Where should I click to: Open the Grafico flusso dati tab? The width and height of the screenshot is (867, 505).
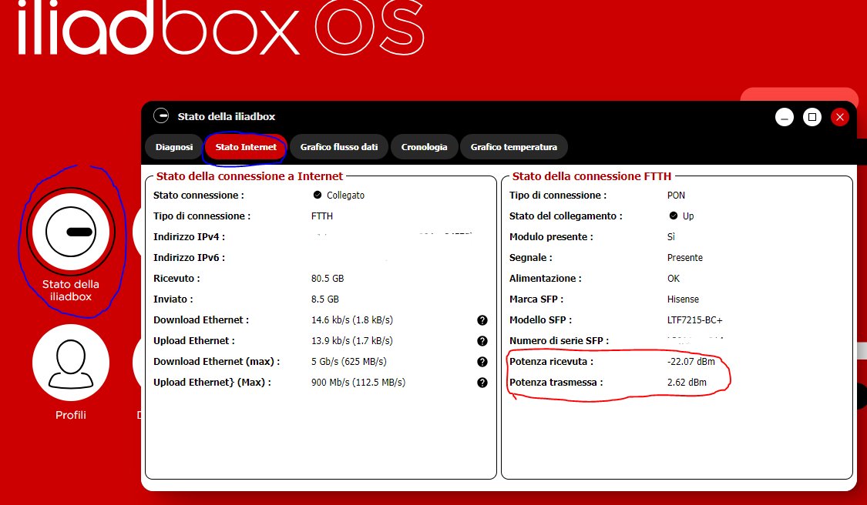click(339, 147)
